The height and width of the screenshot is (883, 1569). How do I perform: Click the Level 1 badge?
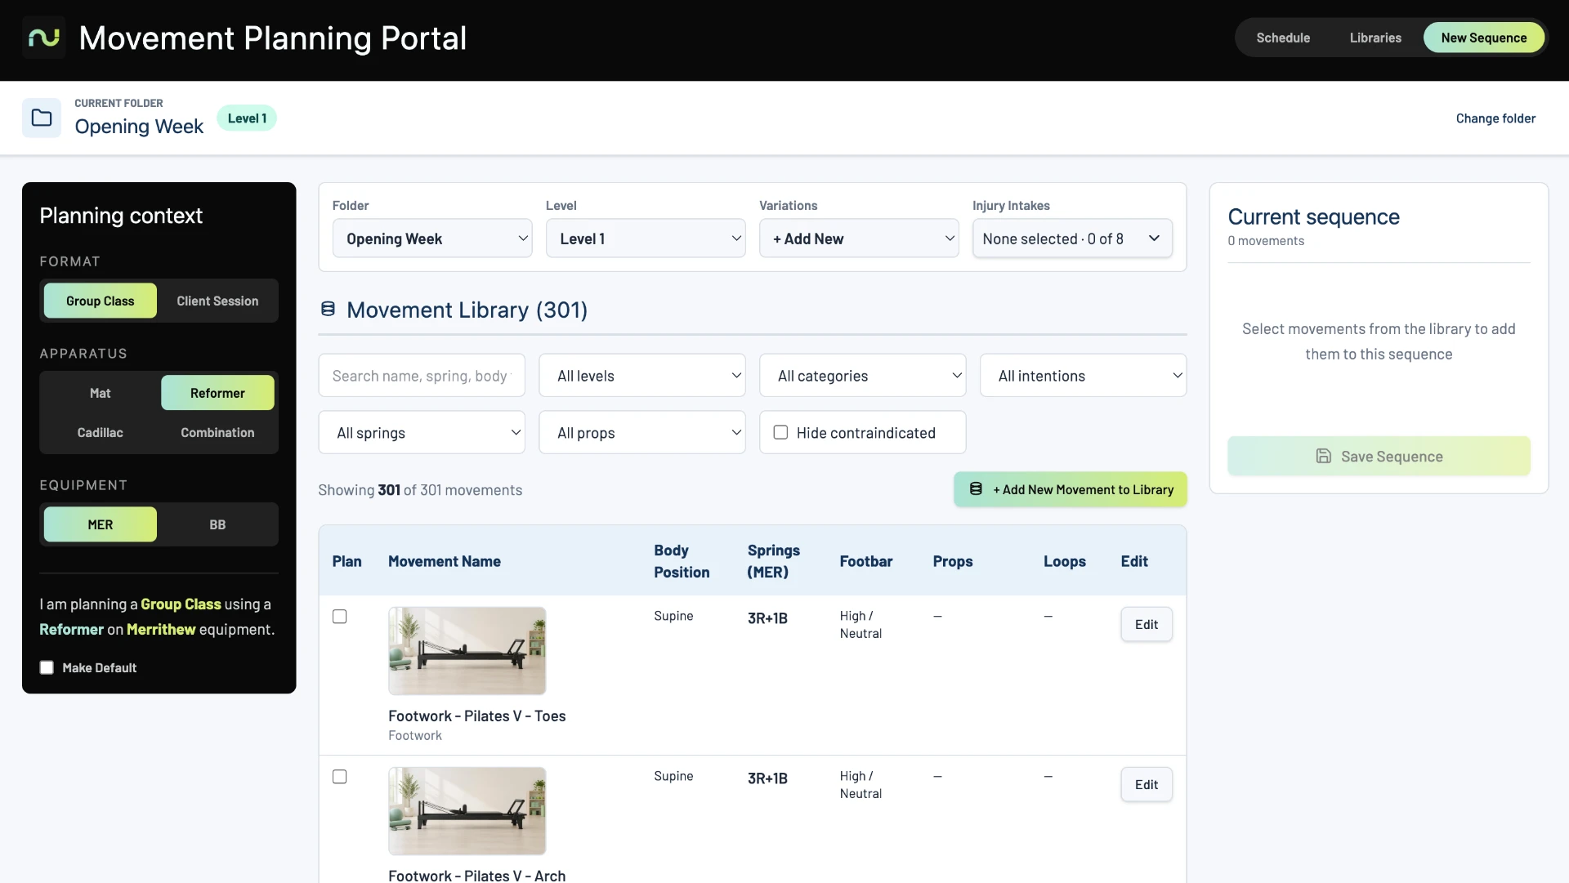247,118
